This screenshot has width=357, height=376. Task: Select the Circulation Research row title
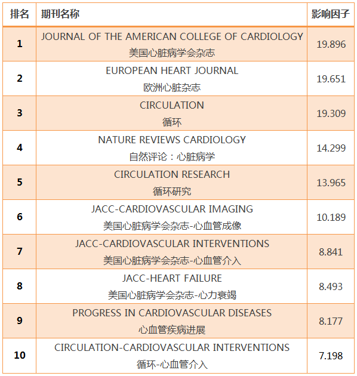click(x=172, y=174)
